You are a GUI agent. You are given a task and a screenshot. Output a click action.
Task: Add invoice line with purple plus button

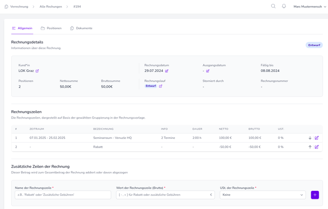[x=315, y=195]
